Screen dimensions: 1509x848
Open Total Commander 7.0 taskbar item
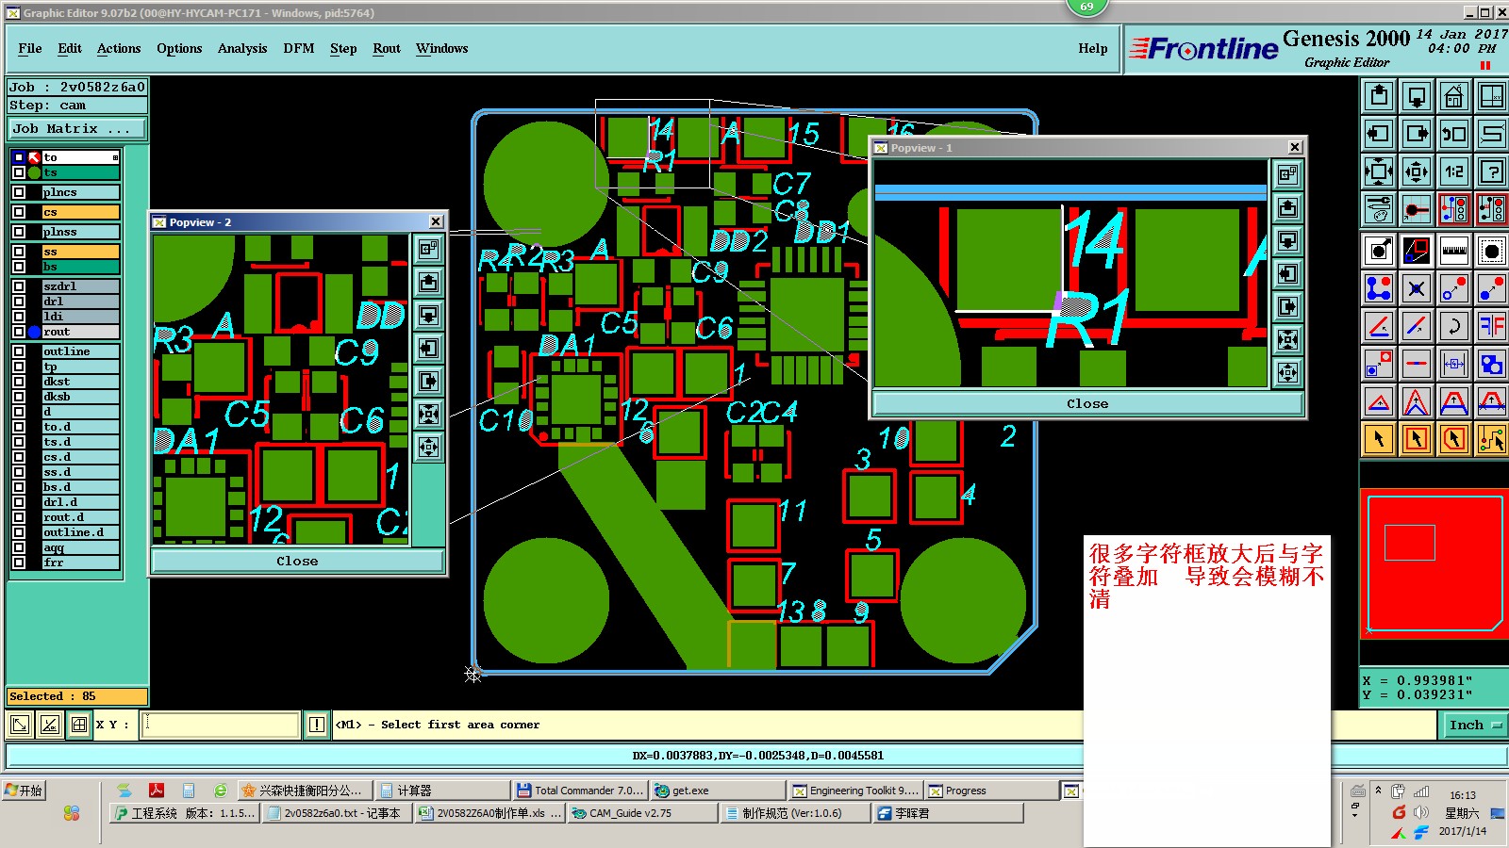coord(580,791)
